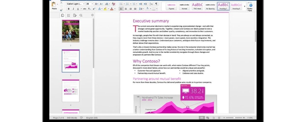Click the Increase Indent icon

(146, 4)
